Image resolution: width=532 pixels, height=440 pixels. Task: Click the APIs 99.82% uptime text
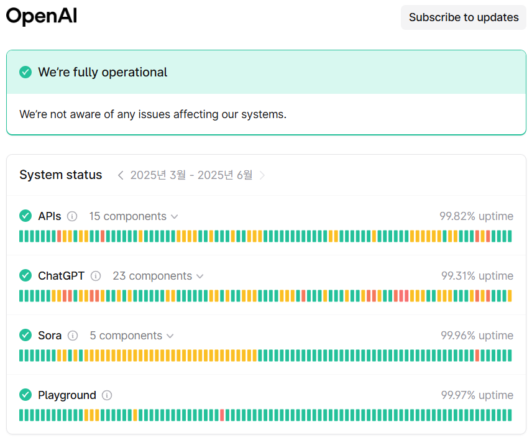coord(476,216)
